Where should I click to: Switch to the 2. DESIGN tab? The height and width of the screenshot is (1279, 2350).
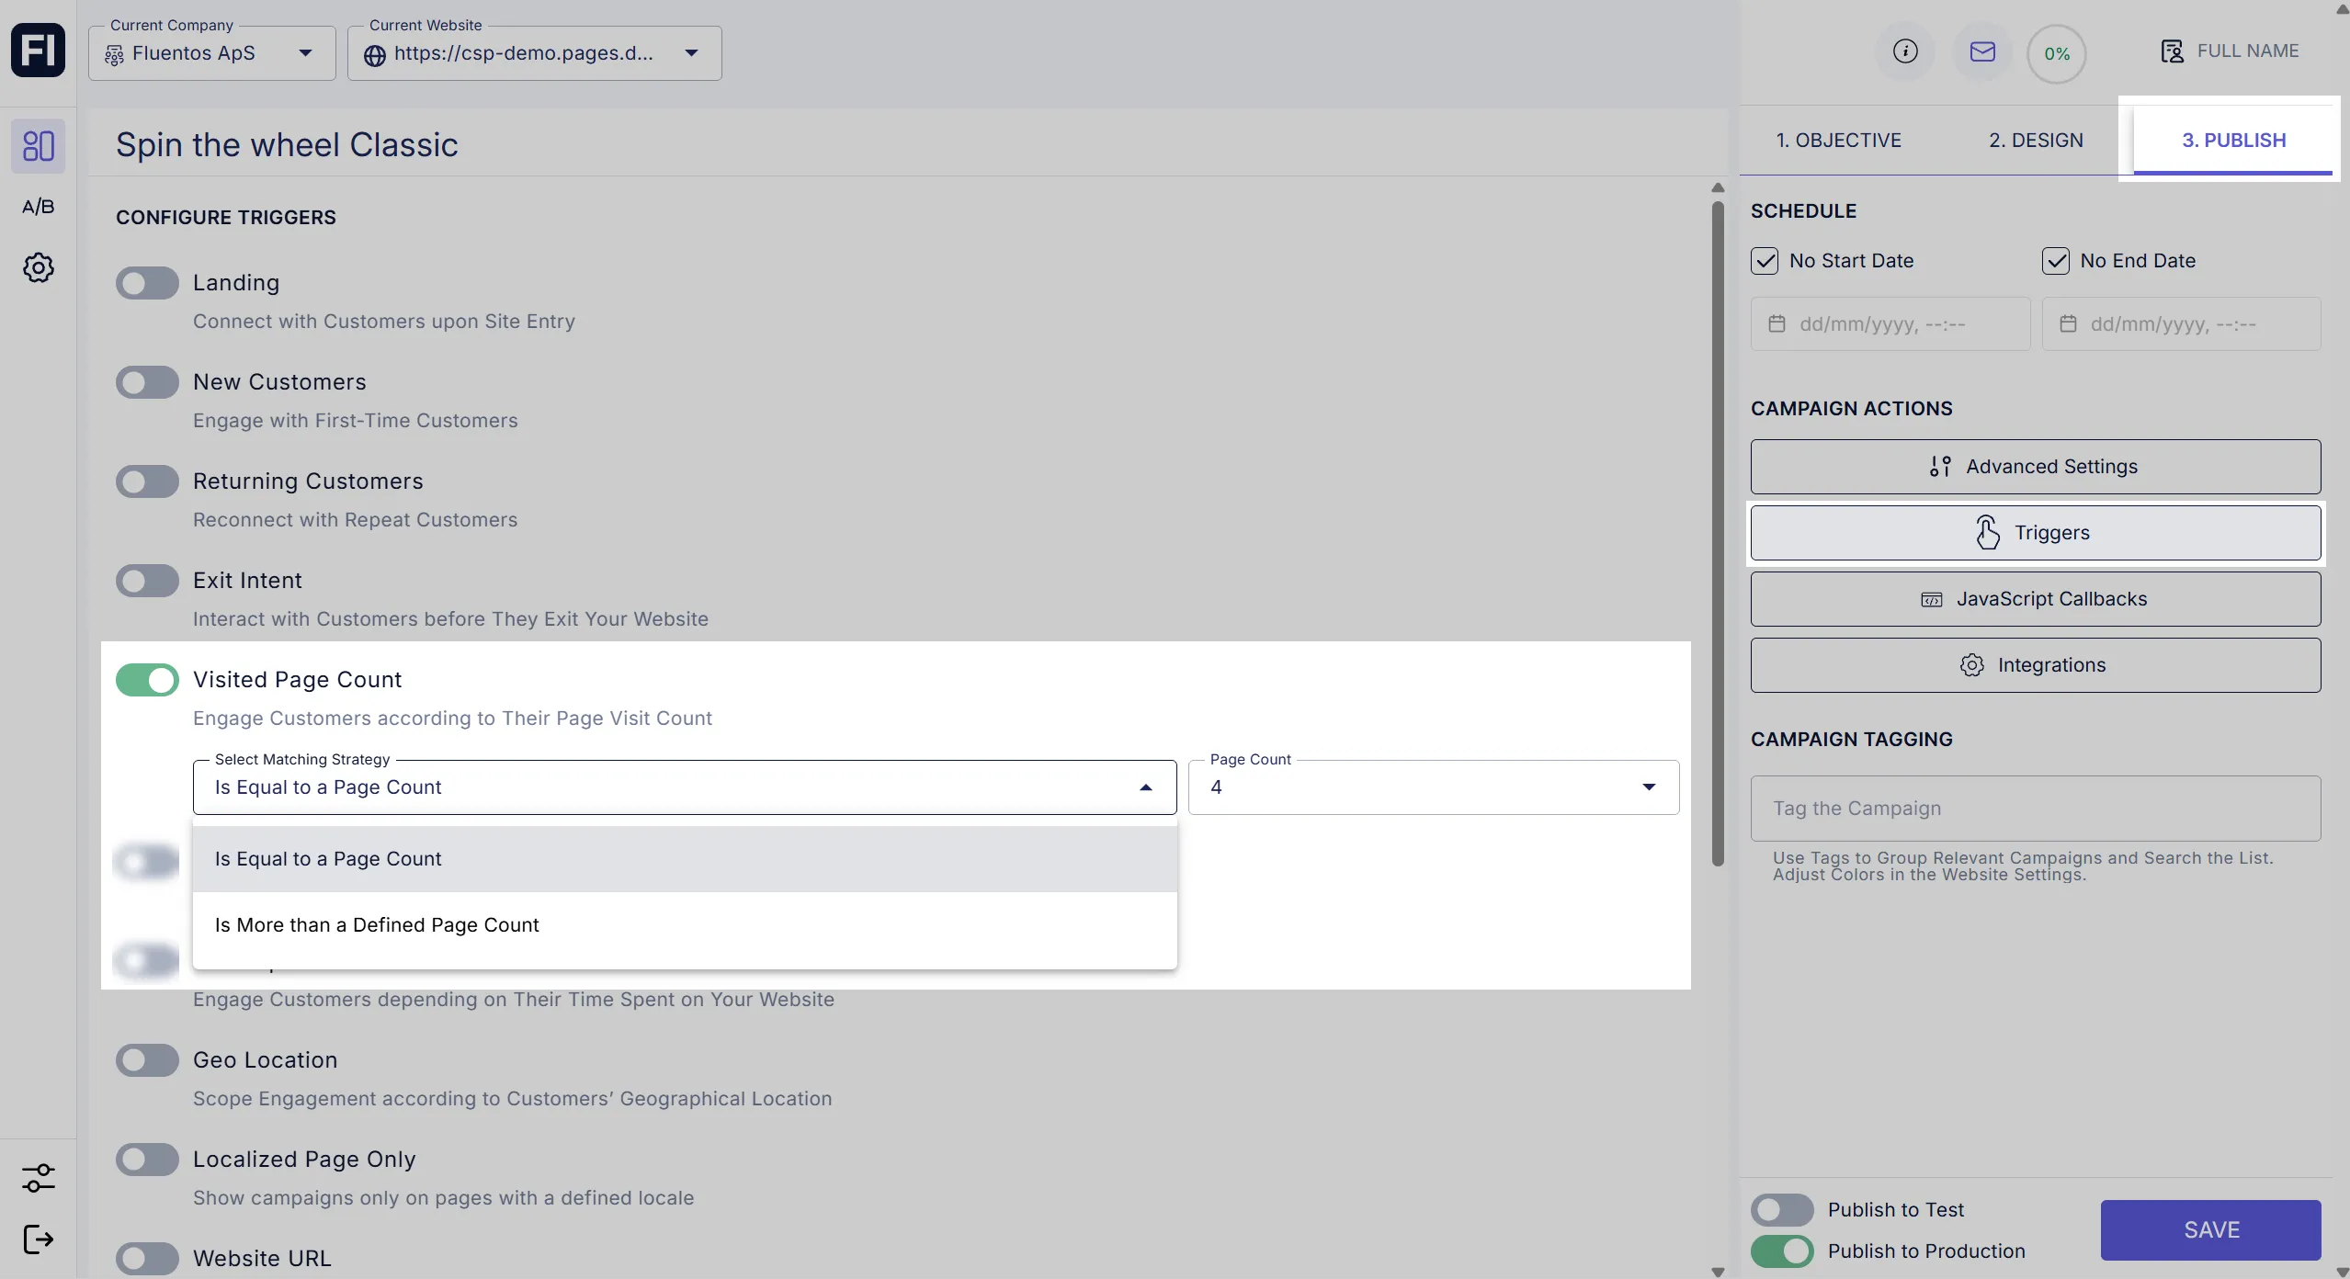coord(2036,141)
